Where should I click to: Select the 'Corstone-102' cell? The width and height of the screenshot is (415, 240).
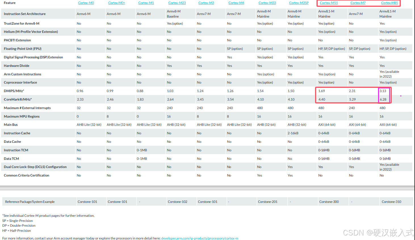177,202
